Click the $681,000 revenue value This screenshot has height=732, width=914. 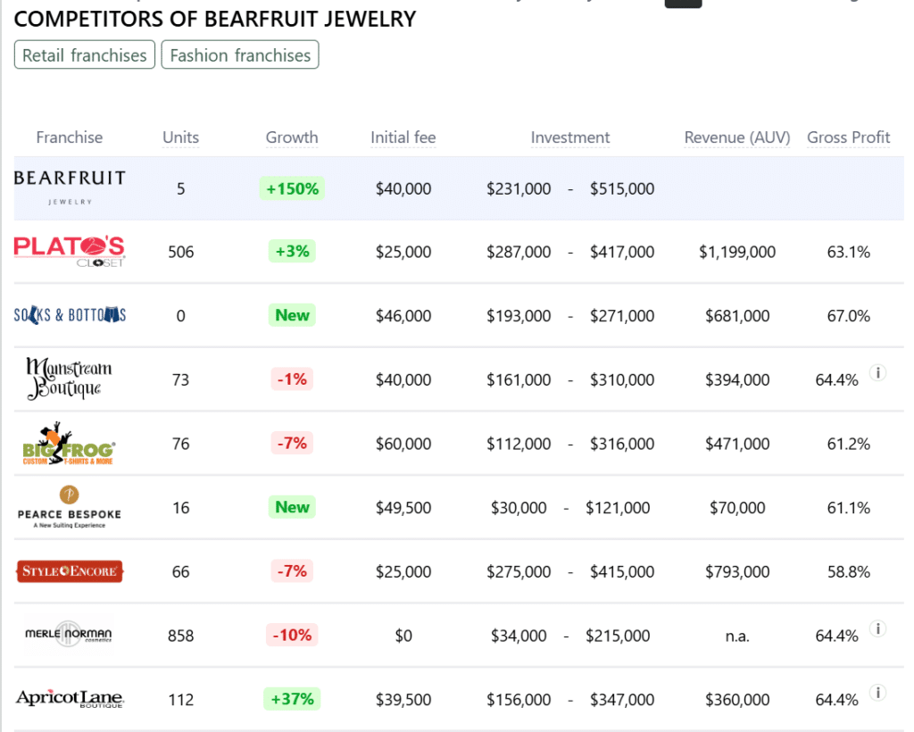(737, 316)
